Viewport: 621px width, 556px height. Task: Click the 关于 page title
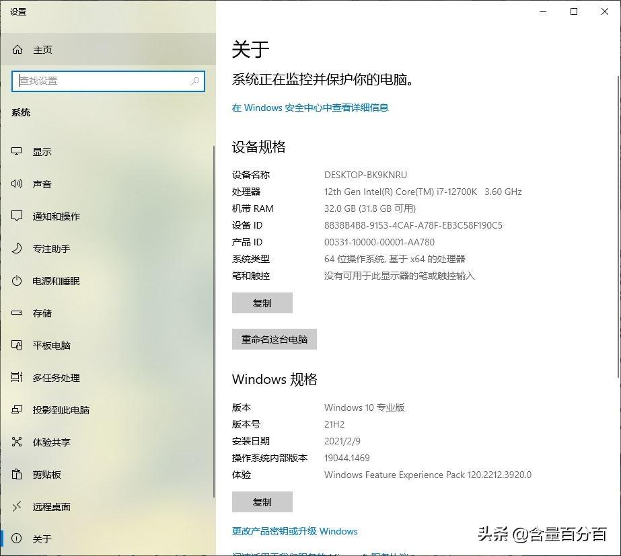(250, 50)
